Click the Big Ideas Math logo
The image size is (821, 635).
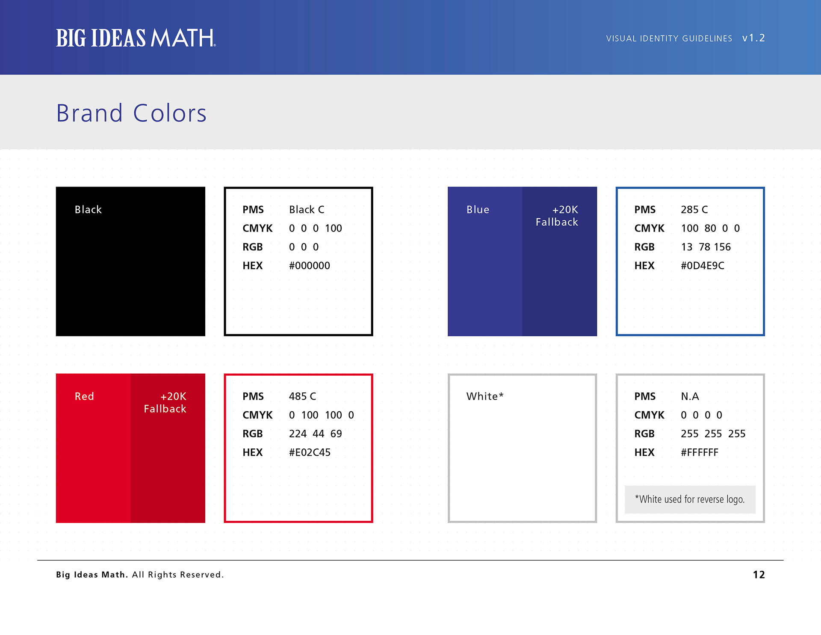(x=136, y=38)
